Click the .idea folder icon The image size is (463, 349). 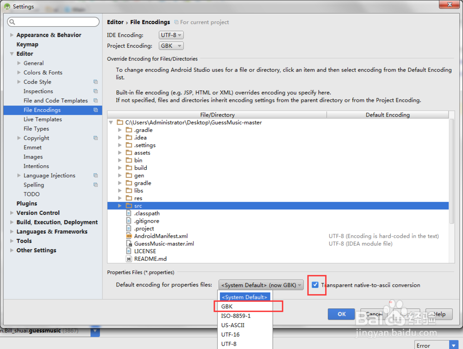129,137
